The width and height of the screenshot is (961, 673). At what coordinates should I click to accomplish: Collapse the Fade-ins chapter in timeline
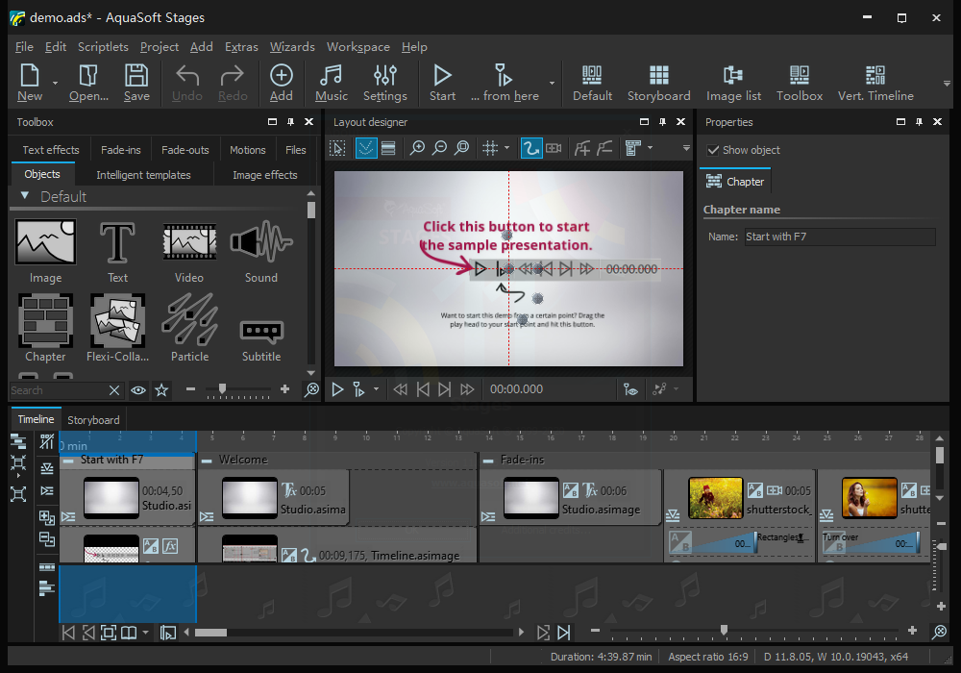pos(488,461)
